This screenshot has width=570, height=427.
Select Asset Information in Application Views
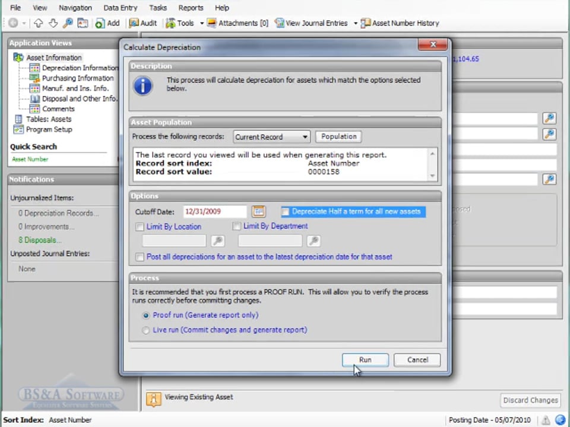click(54, 58)
